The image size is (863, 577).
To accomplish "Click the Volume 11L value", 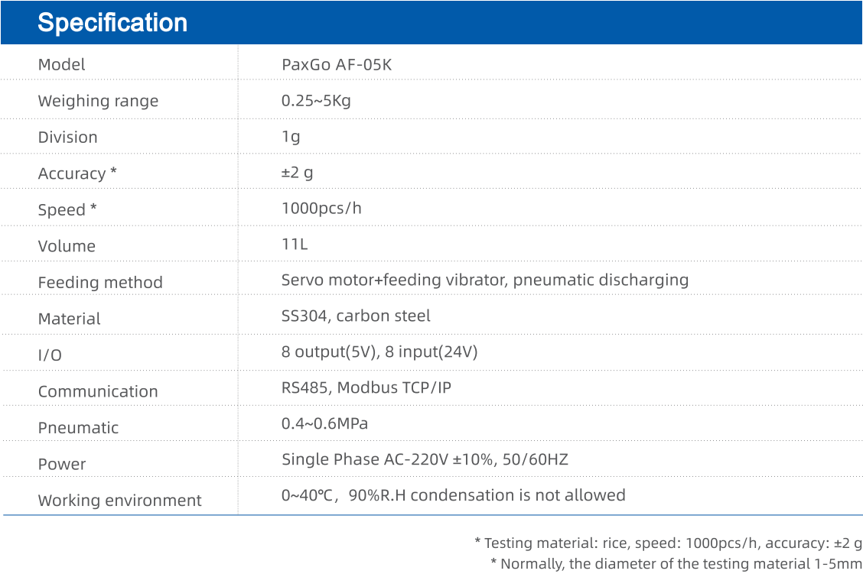I will click(x=295, y=244).
